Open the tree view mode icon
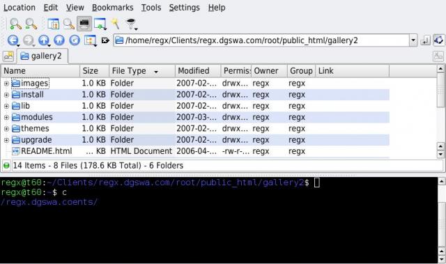Image resolution: width=446 pixels, height=264 pixels. (91, 40)
